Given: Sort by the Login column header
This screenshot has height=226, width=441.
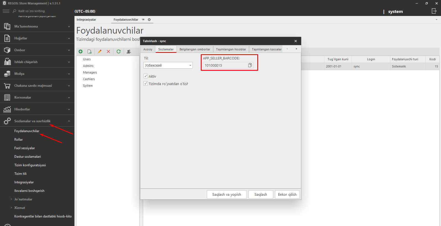Looking at the screenshot, I should [x=371, y=59].
